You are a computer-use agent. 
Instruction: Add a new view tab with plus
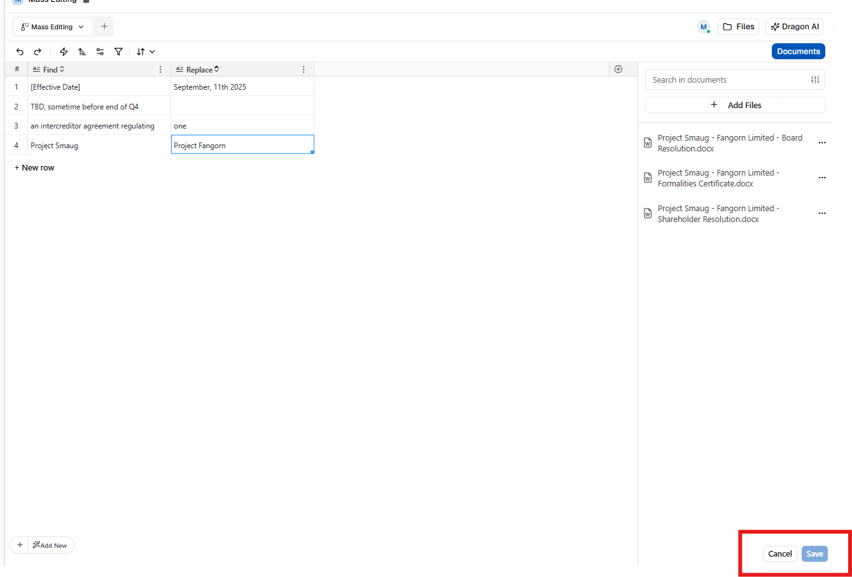pos(104,27)
